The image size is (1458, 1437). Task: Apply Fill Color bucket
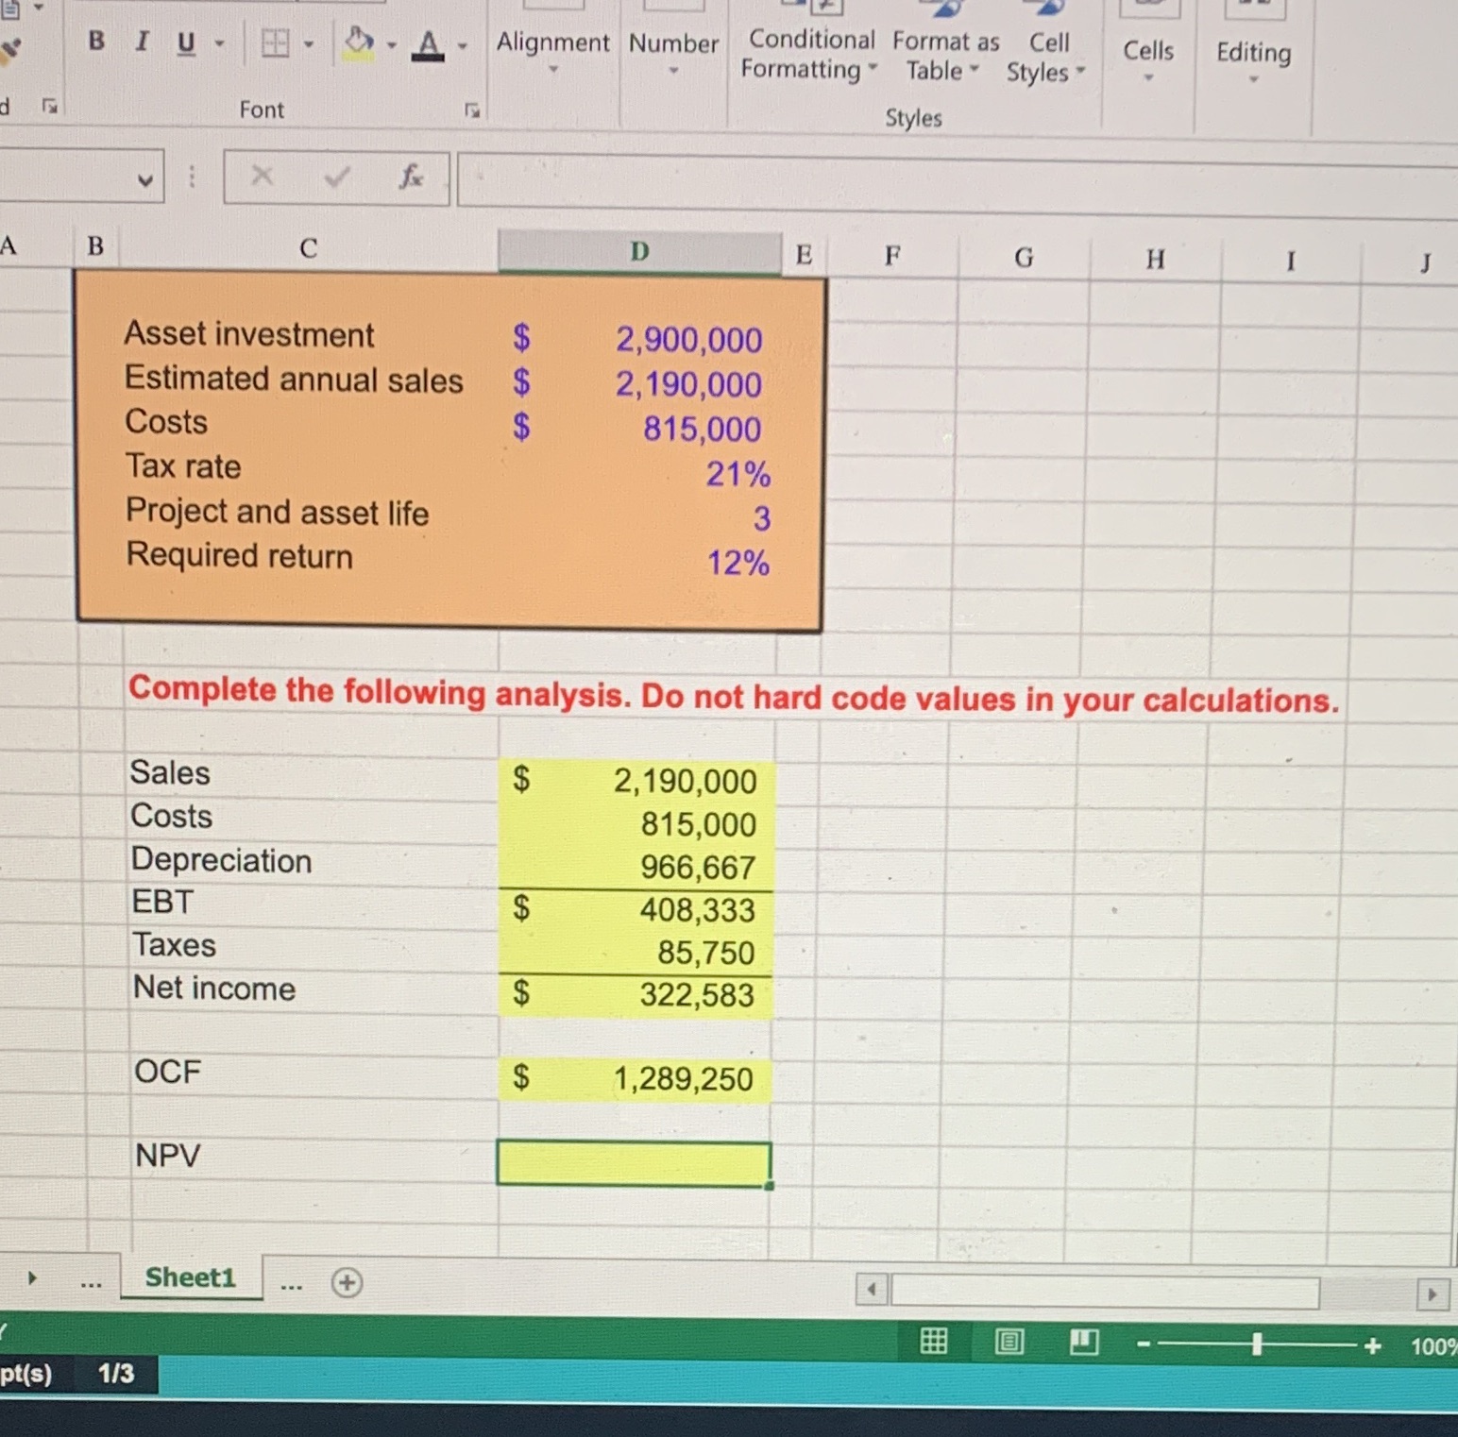[x=359, y=43]
